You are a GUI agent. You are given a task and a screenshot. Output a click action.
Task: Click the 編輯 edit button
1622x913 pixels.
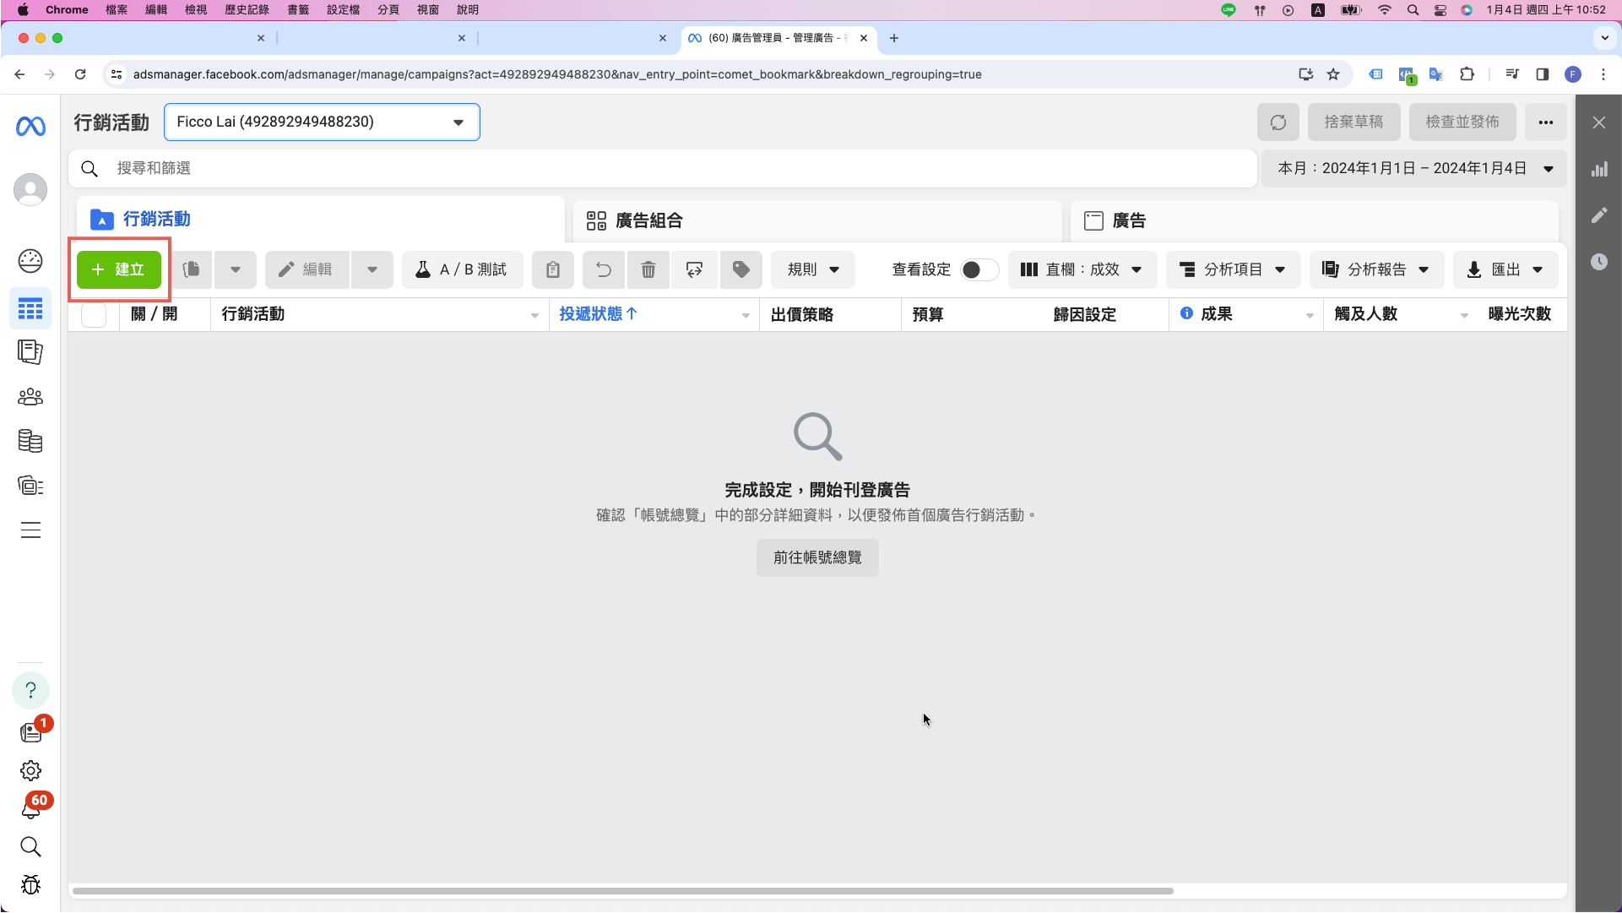(306, 270)
